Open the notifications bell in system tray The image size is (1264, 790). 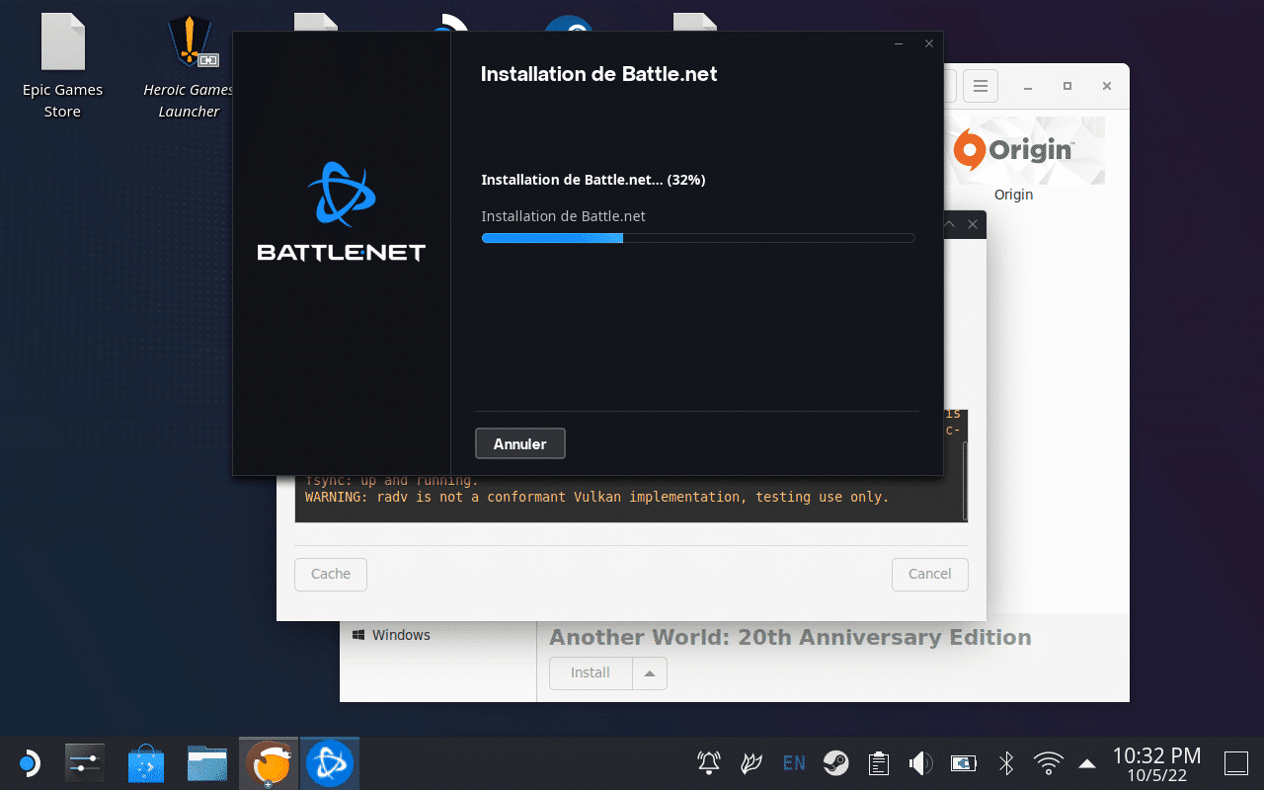[x=709, y=762]
